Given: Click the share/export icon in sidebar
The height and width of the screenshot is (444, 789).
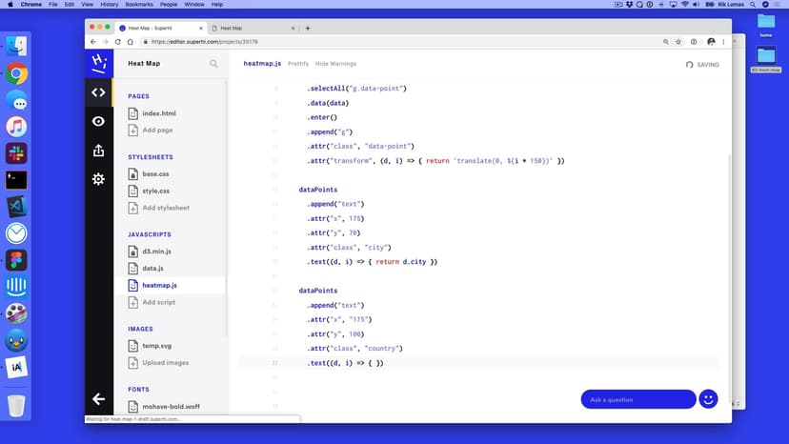Looking at the screenshot, I should 98,151.
